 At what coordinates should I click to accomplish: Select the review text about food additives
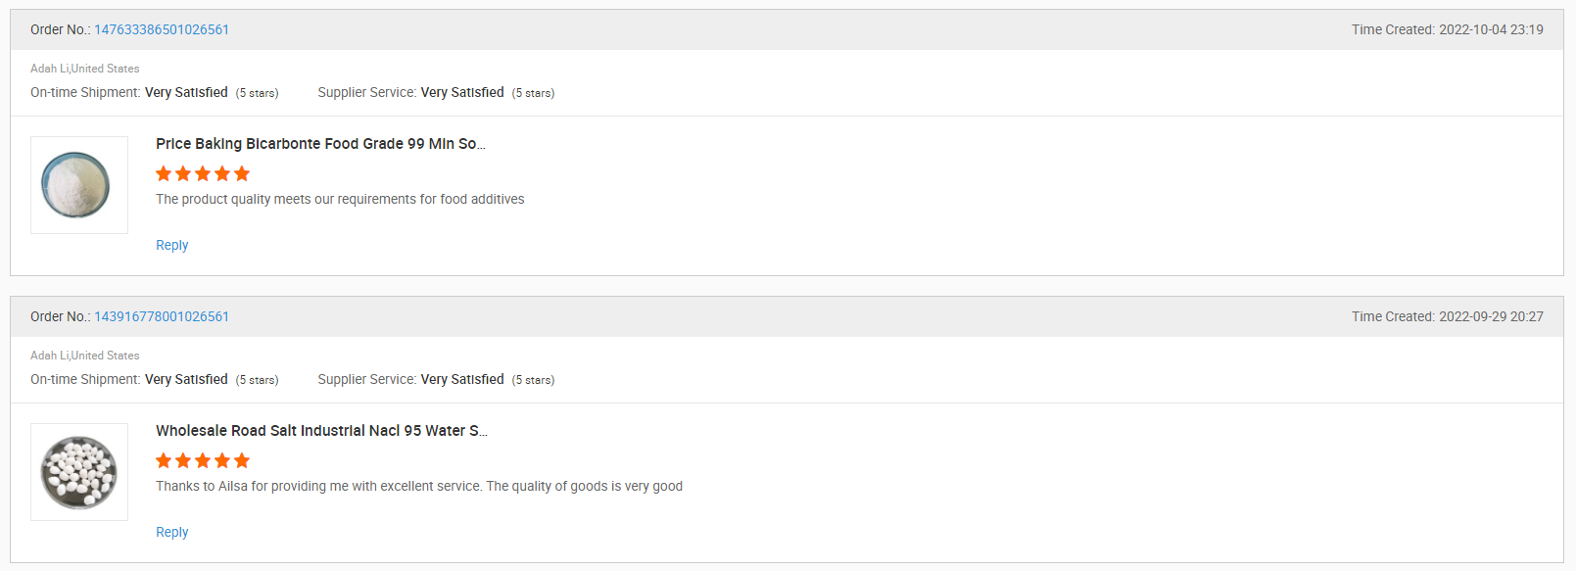[340, 199]
